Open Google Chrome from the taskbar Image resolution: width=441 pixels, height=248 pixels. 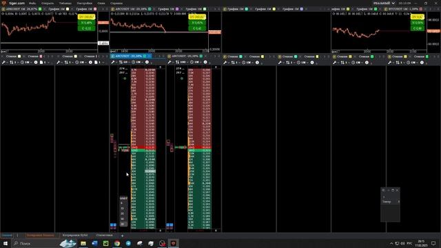[x=117, y=243]
